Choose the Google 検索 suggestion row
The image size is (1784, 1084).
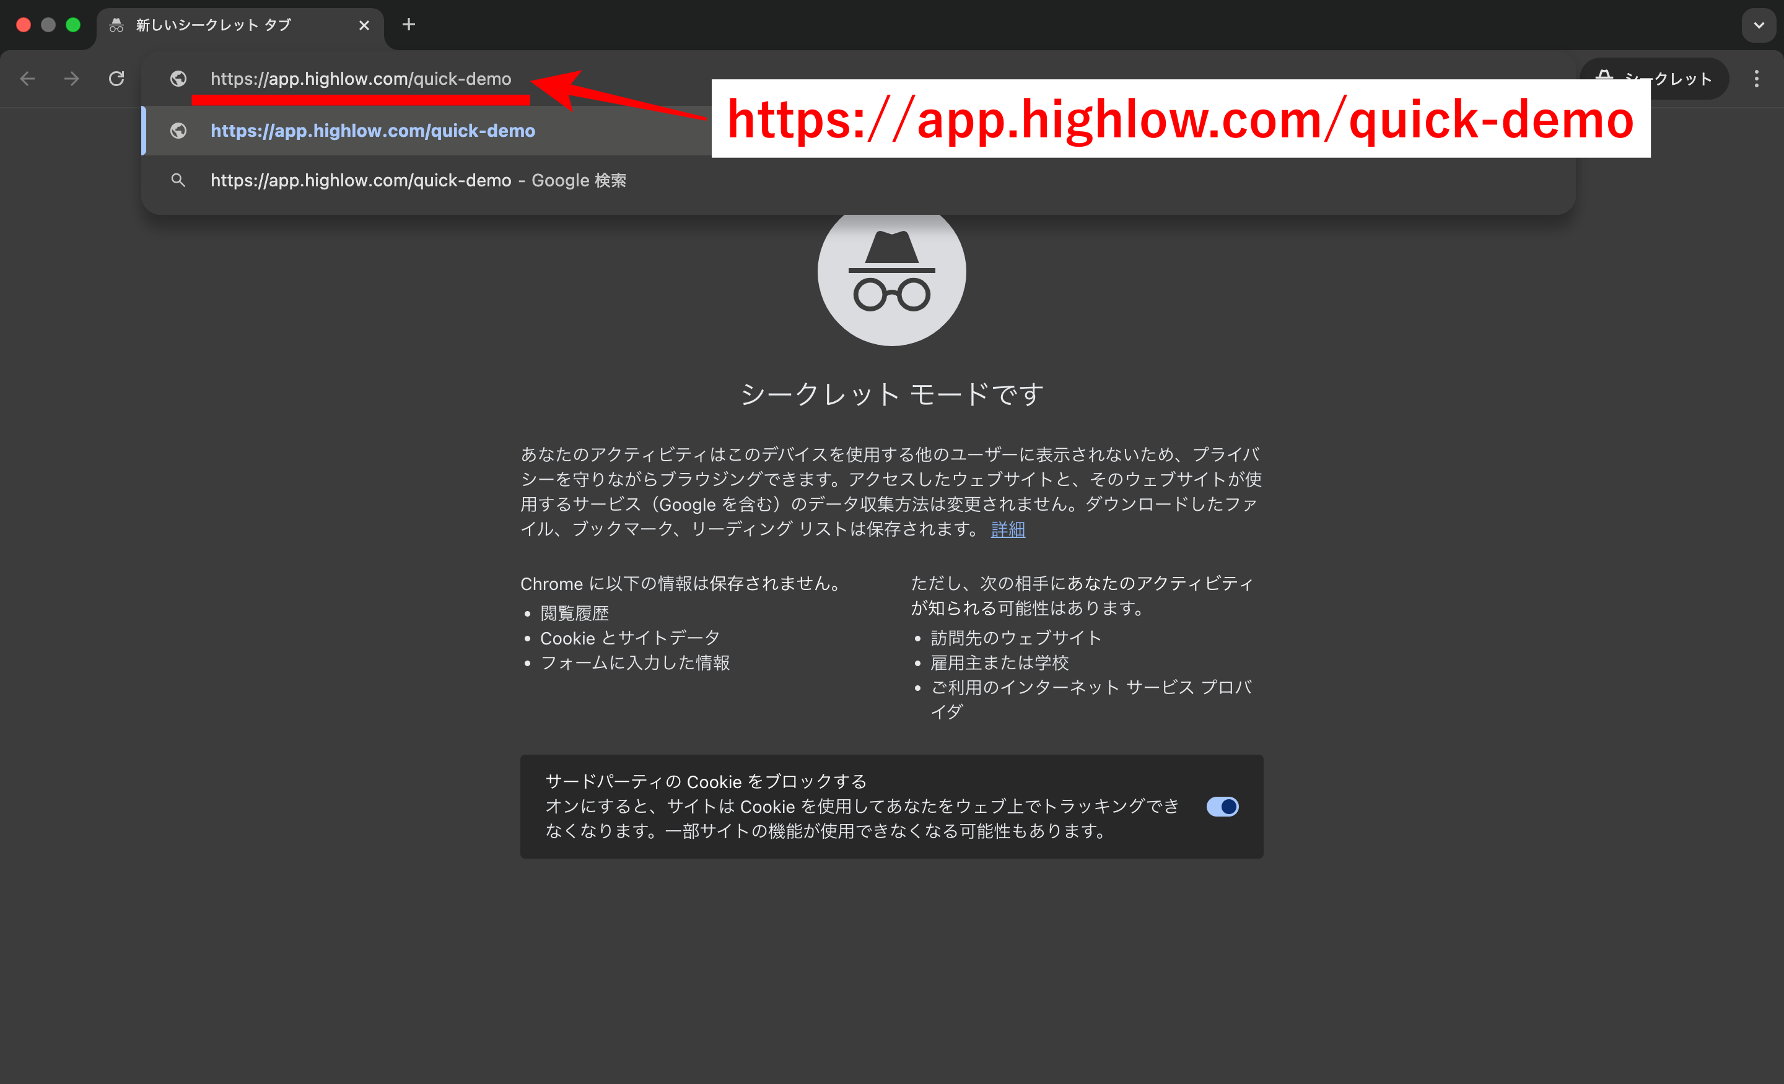(858, 180)
